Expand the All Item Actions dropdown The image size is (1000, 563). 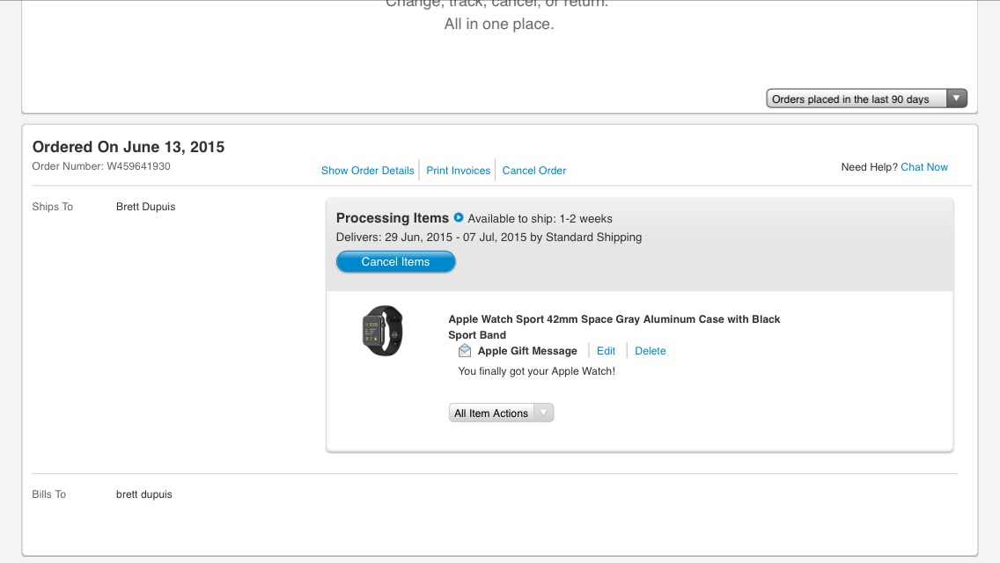501,413
